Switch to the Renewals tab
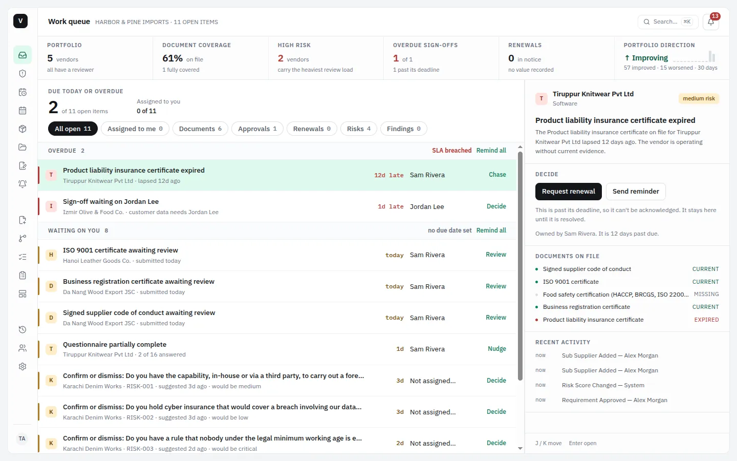737x461 pixels. click(312, 129)
